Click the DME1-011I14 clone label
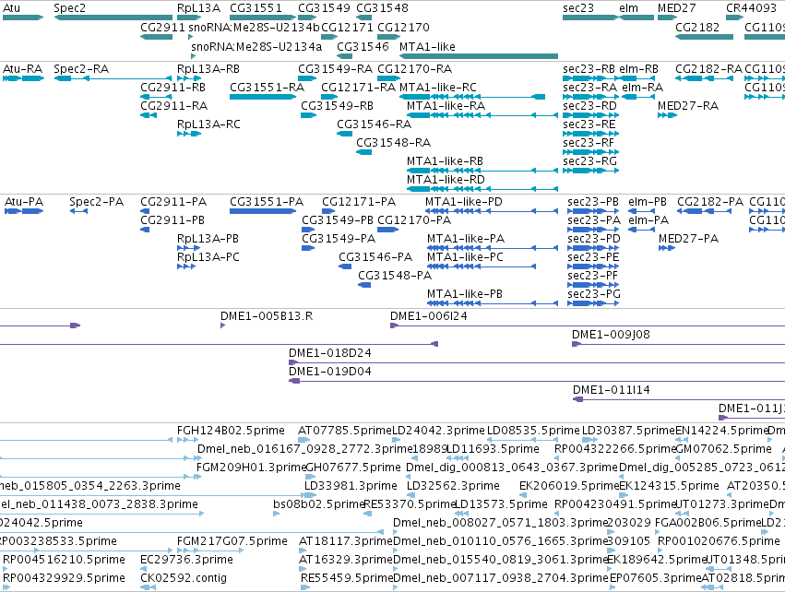The image size is (785, 592). point(612,390)
